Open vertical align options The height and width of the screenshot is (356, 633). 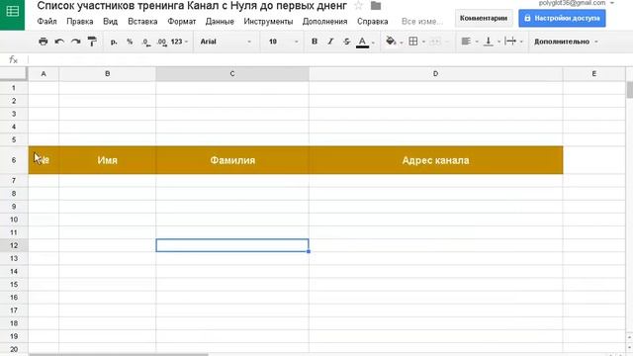point(489,42)
